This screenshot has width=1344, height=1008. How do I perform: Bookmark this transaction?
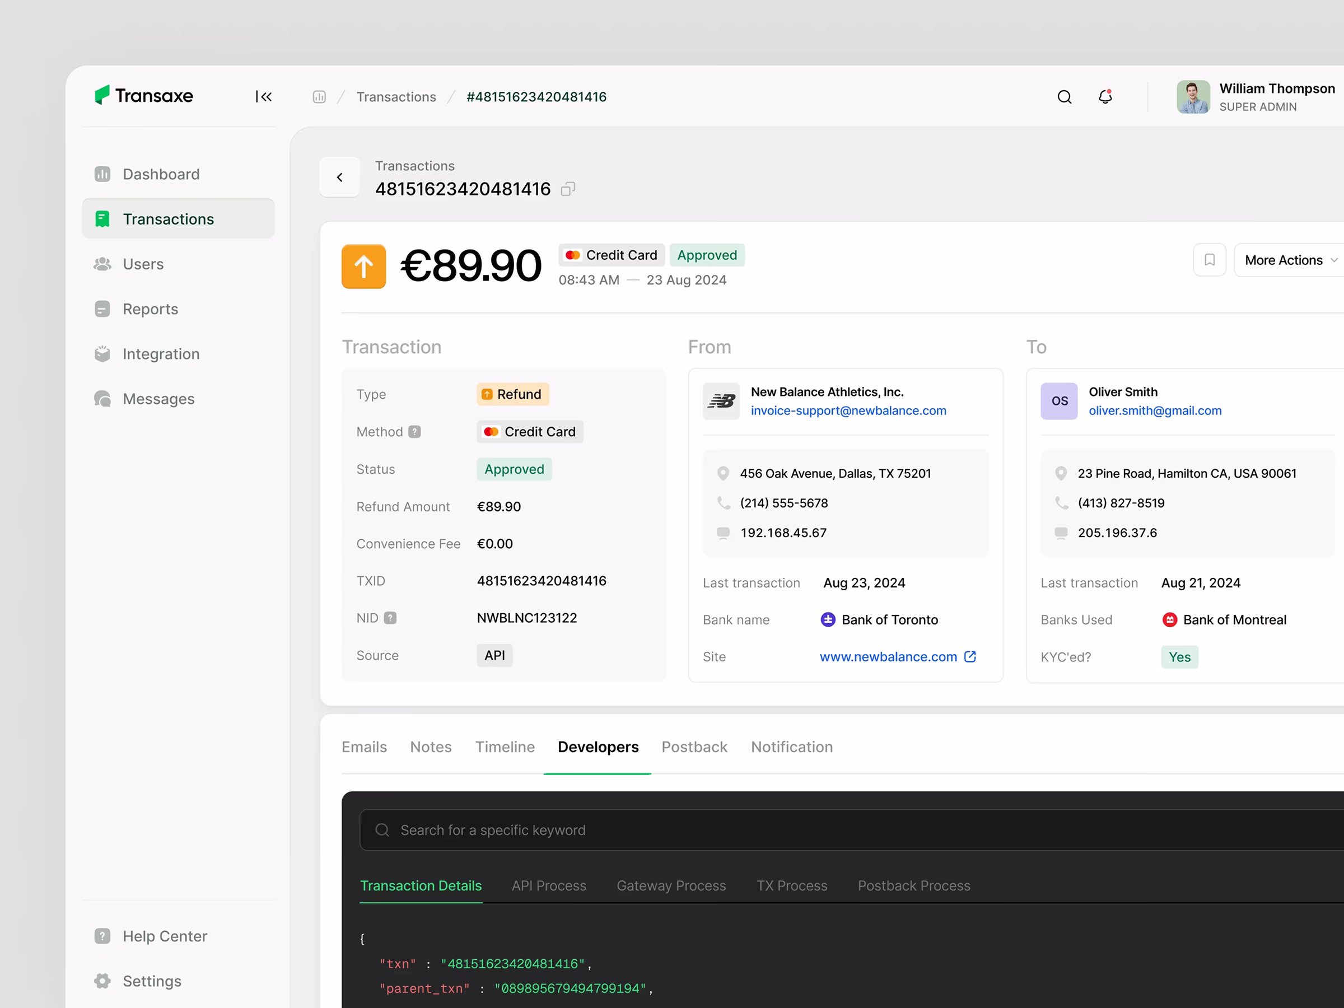[x=1209, y=260]
